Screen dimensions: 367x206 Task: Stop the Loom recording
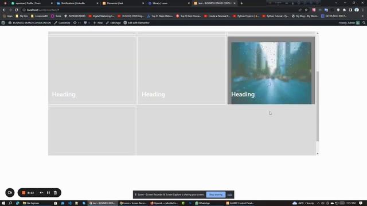(24, 193)
